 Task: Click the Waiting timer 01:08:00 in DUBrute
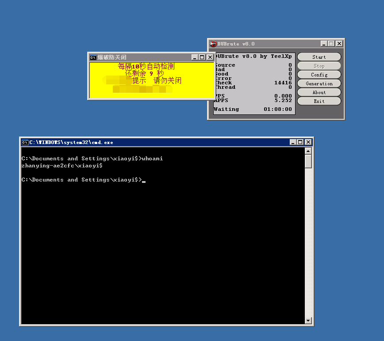277,109
